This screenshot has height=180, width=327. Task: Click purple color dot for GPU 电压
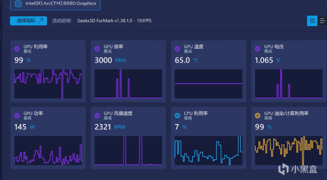coord(258,49)
